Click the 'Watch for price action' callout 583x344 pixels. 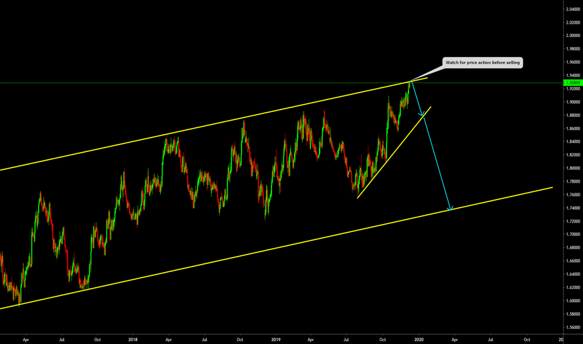click(482, 63)
